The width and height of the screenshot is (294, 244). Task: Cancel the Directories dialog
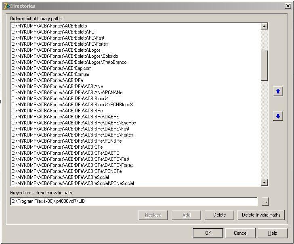pyautogui.click(x=240, y=233)
